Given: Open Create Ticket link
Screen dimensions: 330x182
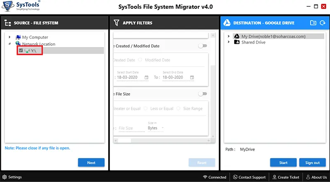Looking at the screenshot, I should pos(286,177).
